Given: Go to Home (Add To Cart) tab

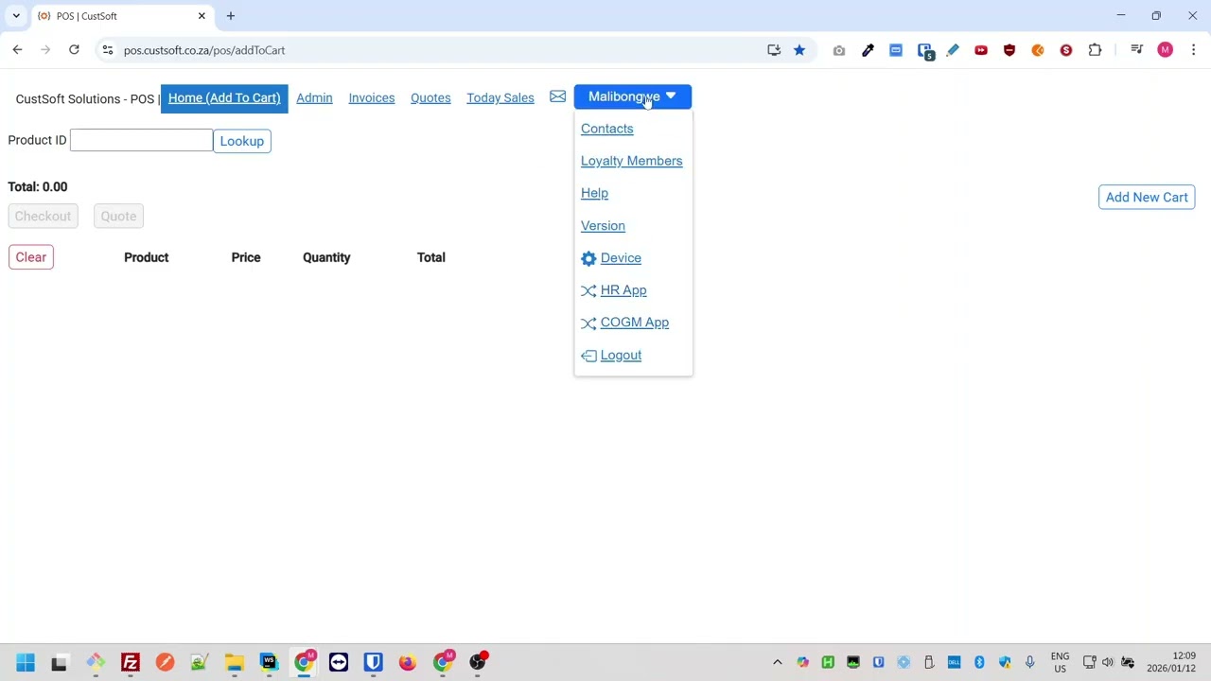Looking at the screenshot, I should (x=224, y=97).
